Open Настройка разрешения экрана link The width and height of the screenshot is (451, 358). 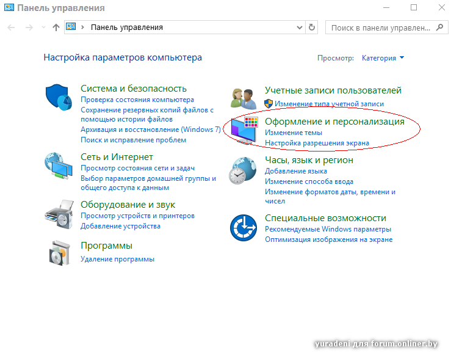[x=317, y=143]
